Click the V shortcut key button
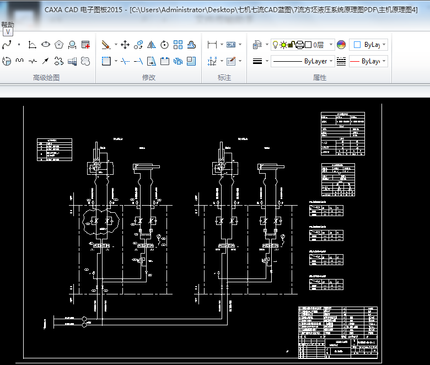 (x=8, y=32)
